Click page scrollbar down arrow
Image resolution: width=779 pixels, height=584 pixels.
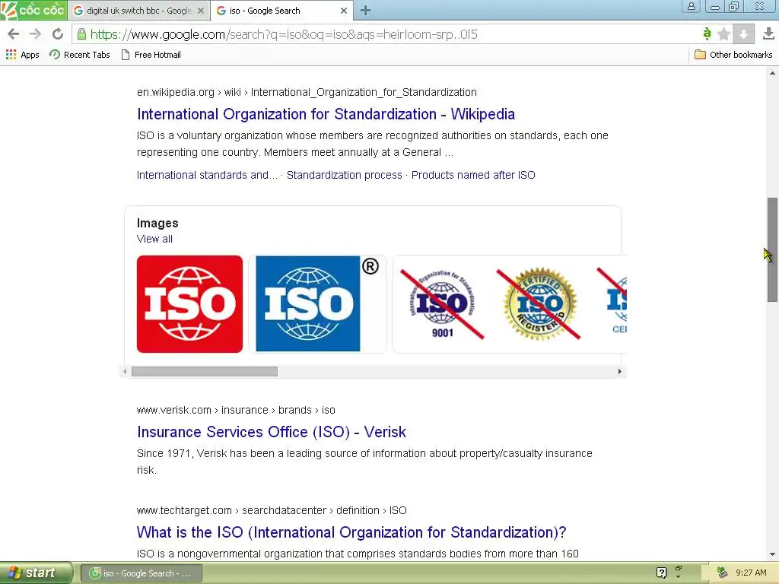772,554
